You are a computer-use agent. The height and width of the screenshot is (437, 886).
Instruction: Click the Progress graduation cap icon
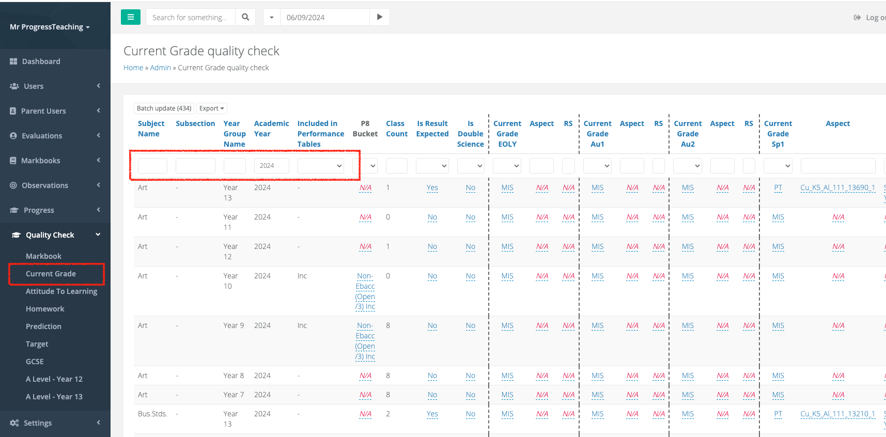tap(14, 210)
